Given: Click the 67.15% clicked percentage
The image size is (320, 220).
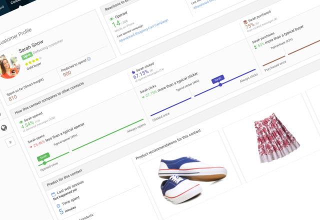Looking at the screenshot, I should click(141, 74).
